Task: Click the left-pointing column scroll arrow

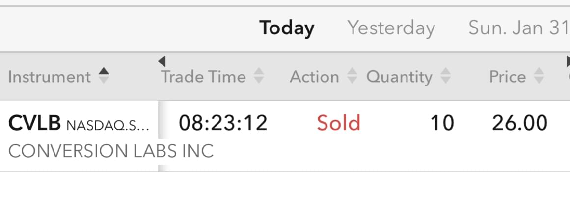Action: pyautogui.click(x=162, y=61)
